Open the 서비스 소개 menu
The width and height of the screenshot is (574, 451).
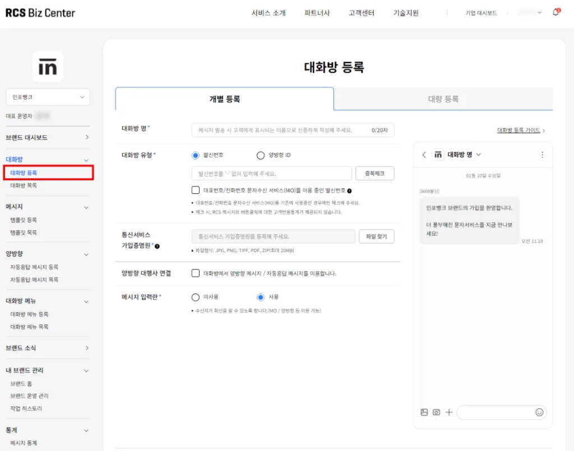[269, 13]
